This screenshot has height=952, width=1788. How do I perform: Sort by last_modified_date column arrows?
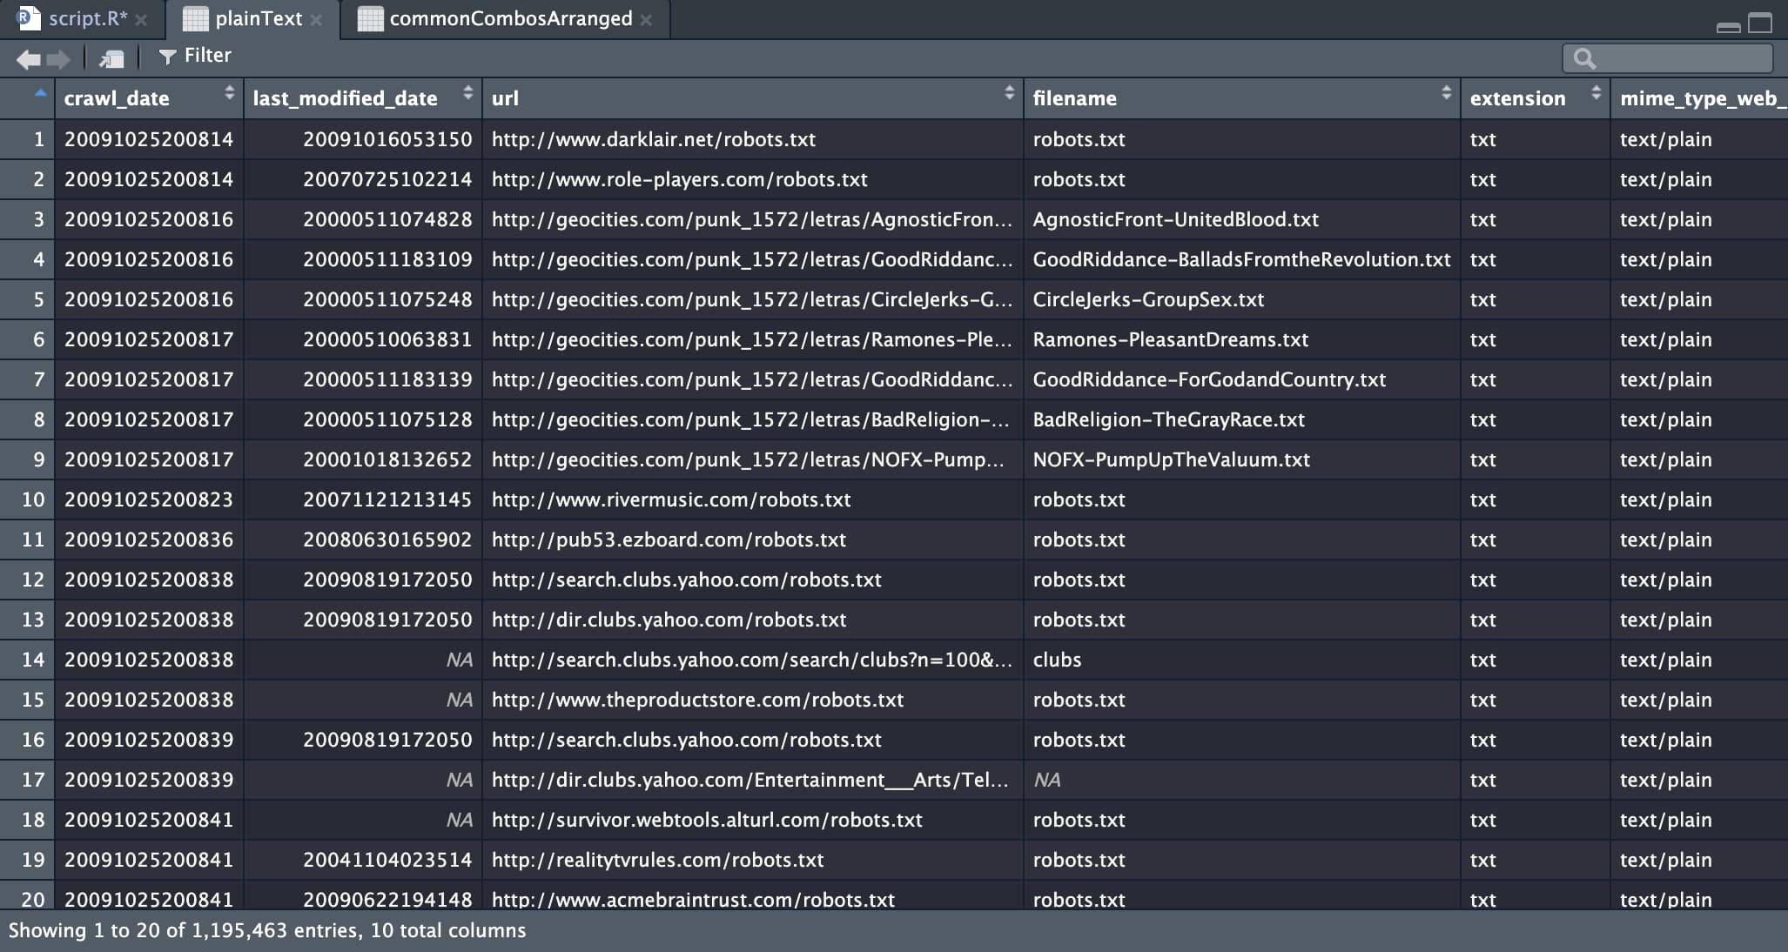[x=467, y=92]
